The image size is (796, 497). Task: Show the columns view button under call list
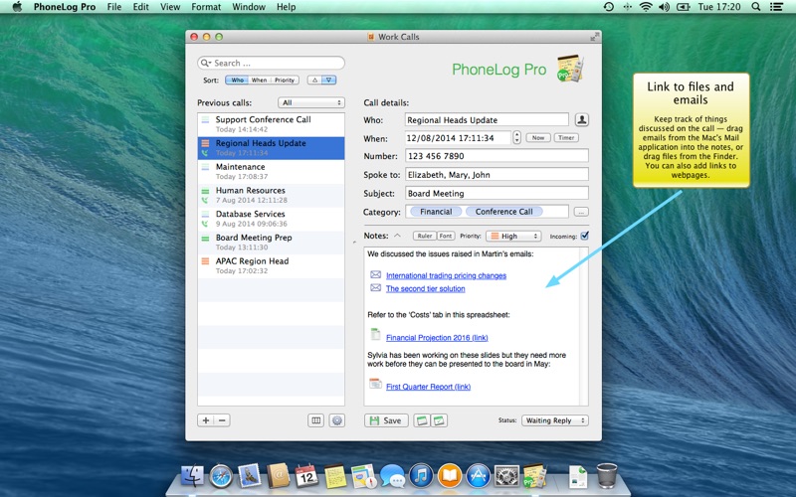315,420
